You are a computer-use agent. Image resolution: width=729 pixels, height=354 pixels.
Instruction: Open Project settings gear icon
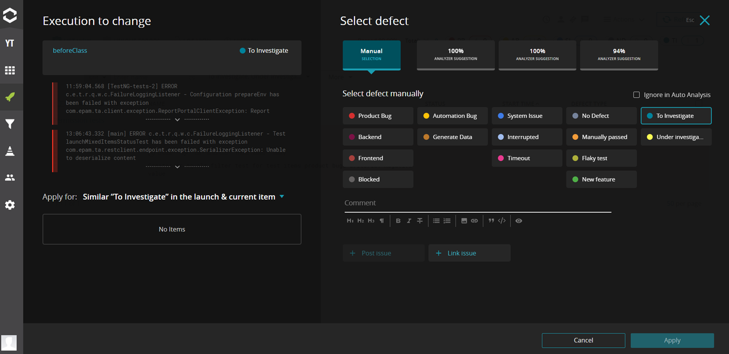tap(10, 205)
